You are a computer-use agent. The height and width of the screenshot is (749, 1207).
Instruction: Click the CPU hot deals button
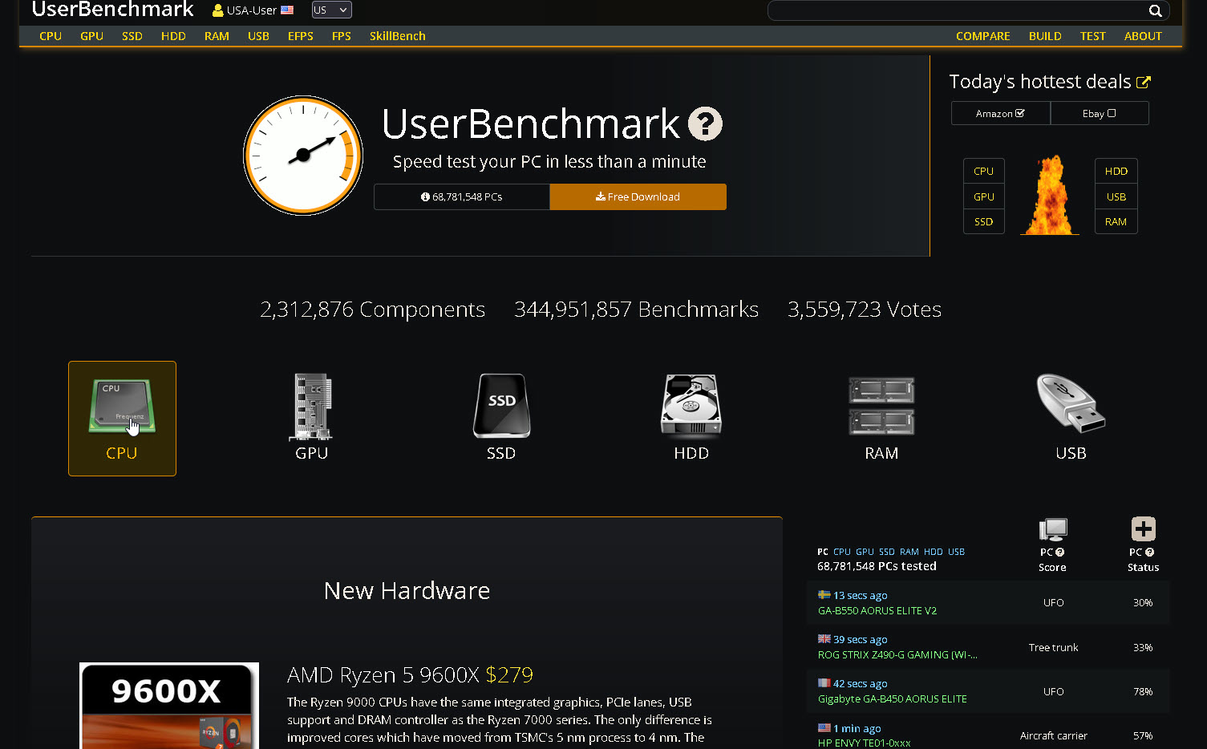click(984, 171)
